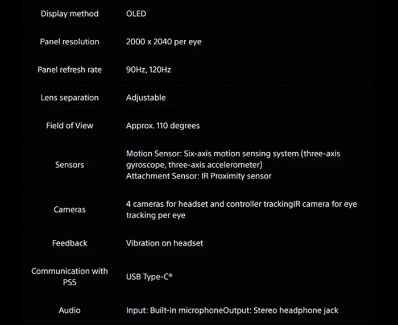This screenshot has width=398, height=325.
Task: Click the Panel resolution label
Action: (69, 41)
